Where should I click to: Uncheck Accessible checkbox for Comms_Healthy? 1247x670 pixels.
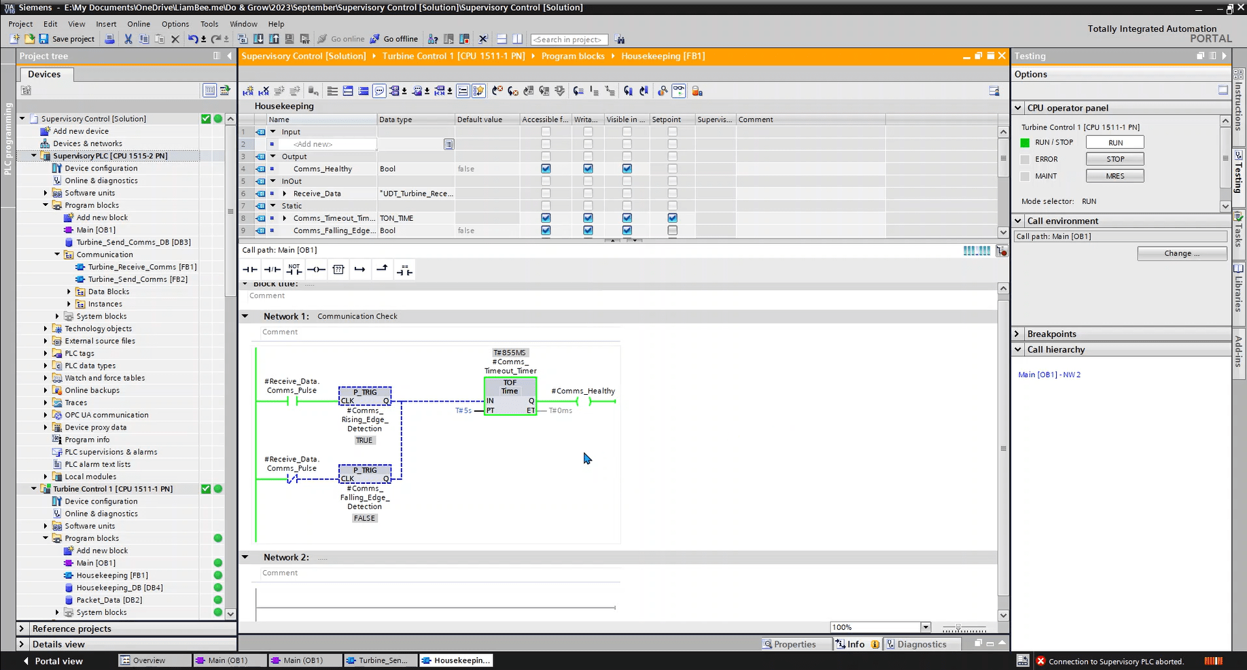click(x=546, y=169)
